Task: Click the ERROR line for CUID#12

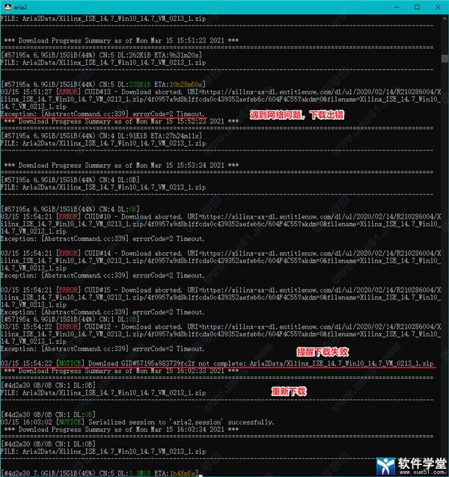Action: (x=221, y=326)
